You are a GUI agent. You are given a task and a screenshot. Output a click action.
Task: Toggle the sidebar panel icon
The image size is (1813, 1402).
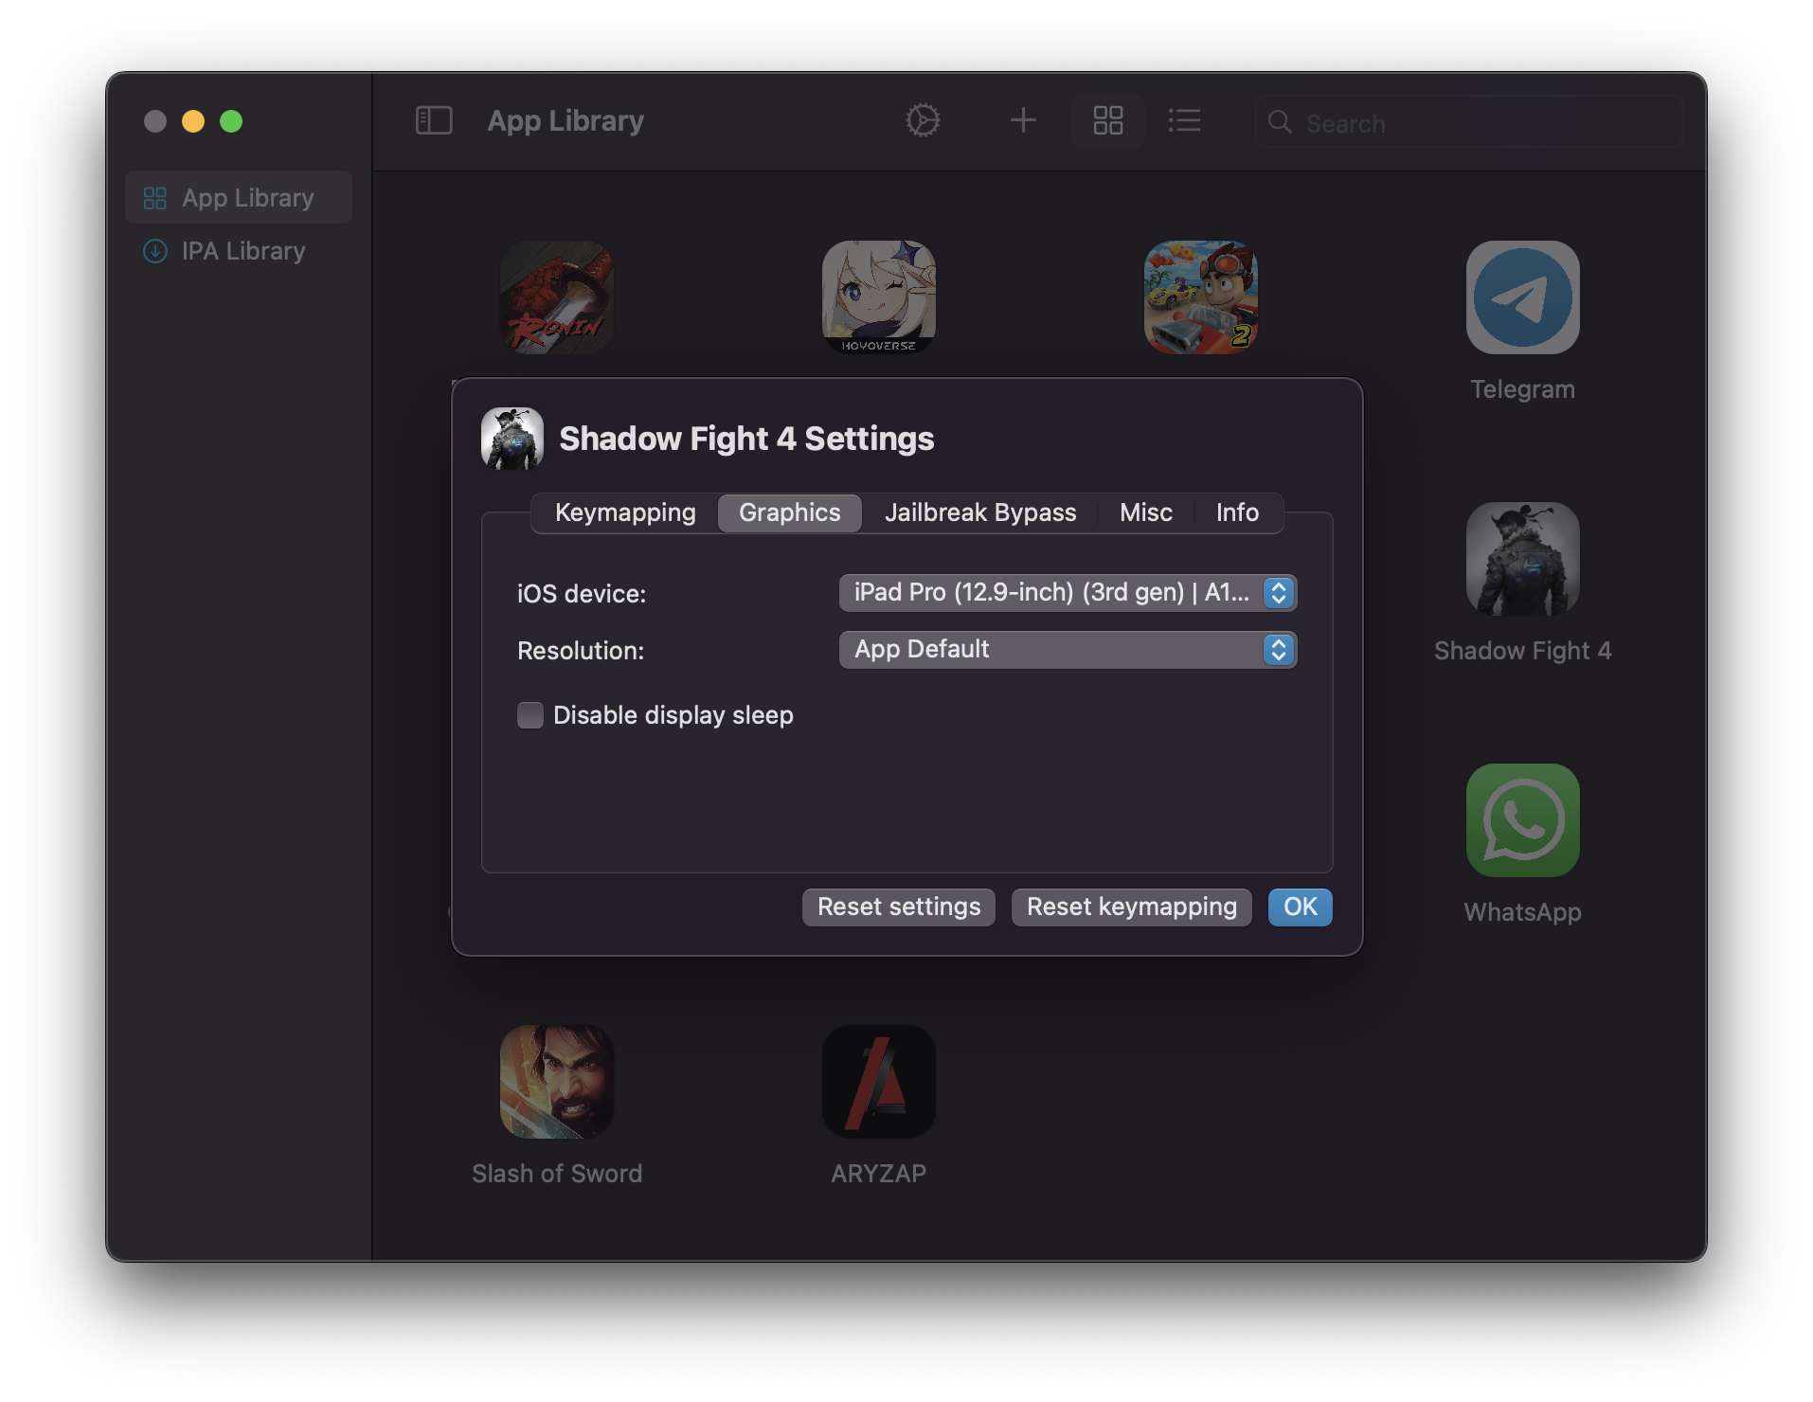tap(434, 120)
